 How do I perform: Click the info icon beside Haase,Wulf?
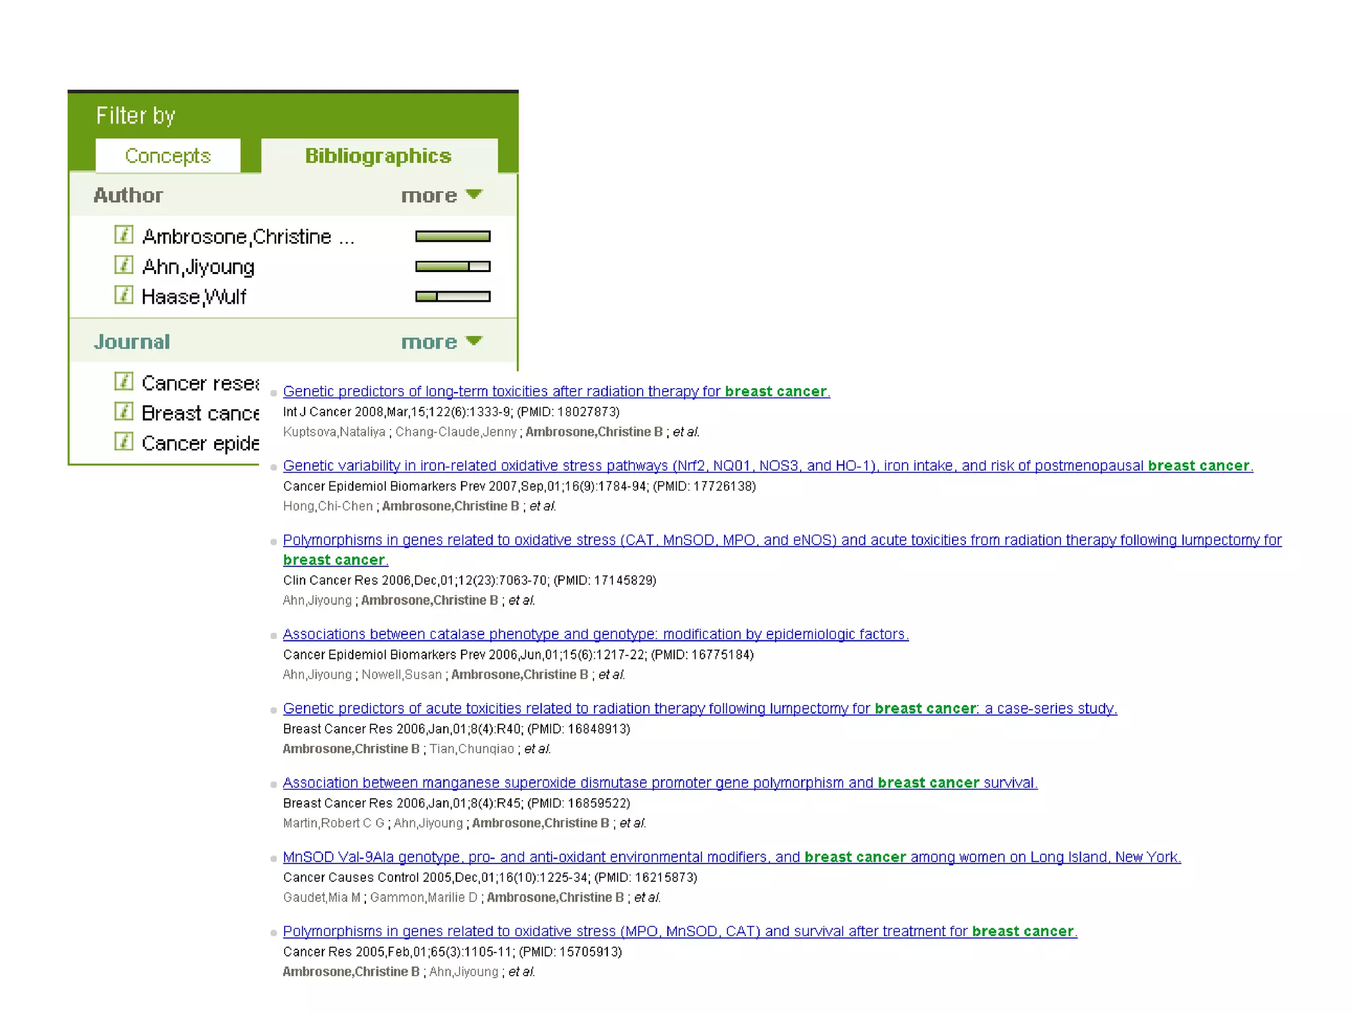pyautogui.click(x=124, y=294)
